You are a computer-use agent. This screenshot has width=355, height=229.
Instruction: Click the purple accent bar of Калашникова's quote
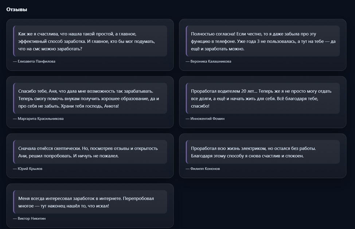(x=186, y=41)
